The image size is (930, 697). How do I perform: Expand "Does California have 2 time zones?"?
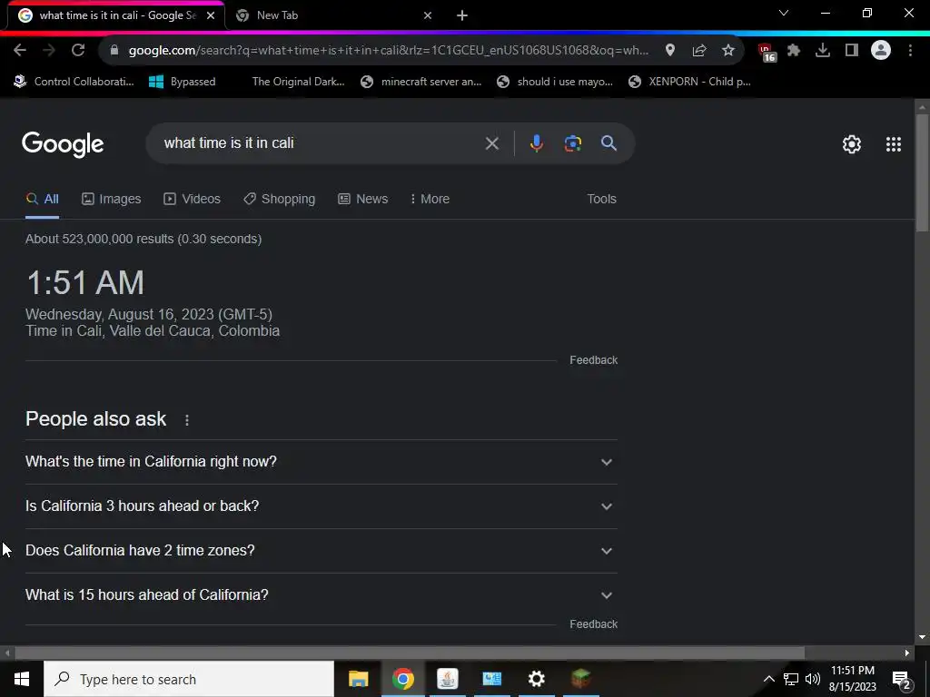tap(321, 551)
